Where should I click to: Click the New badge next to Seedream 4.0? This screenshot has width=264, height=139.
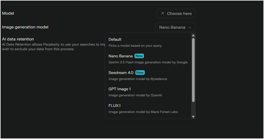click(140, 73)
